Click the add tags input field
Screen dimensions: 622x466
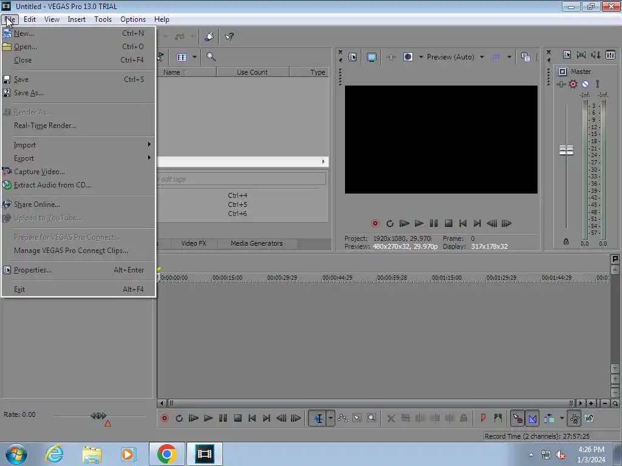[242, 179]
